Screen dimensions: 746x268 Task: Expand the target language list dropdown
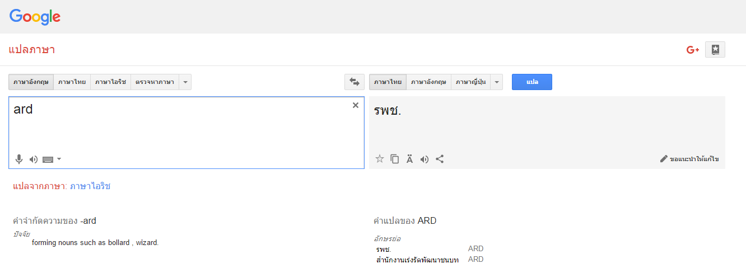point(496,82)
